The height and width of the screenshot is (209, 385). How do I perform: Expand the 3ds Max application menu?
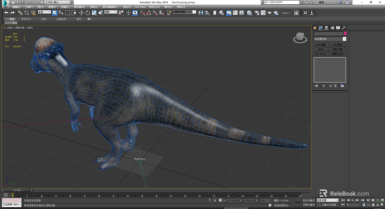[x=5, y=4]
